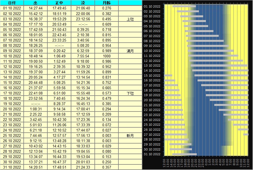Select the moonset time 21:24:33
253x170 pixels.
83,167
